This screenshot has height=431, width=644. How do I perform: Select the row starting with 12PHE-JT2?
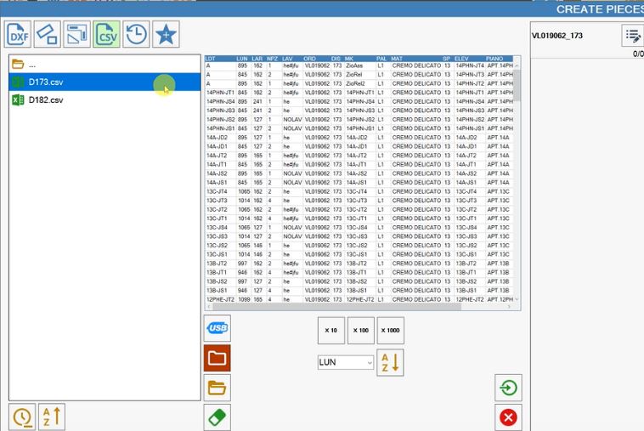359,299
